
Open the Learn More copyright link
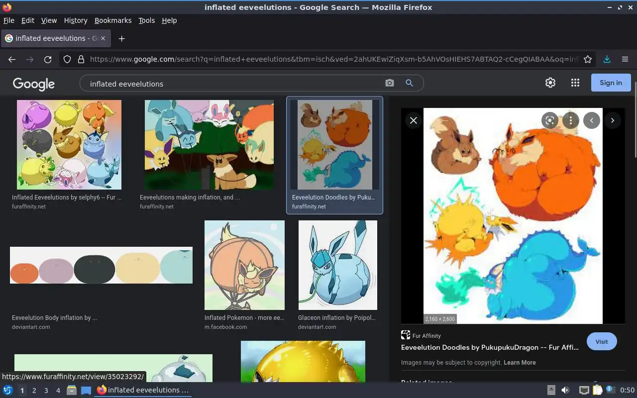[520, 363]
